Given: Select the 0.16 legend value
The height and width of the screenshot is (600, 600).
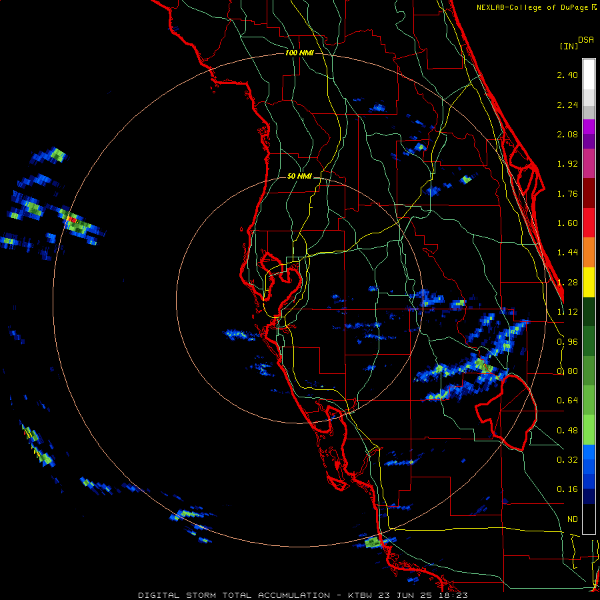Looking at the screenshot, I should click(567, 489).
